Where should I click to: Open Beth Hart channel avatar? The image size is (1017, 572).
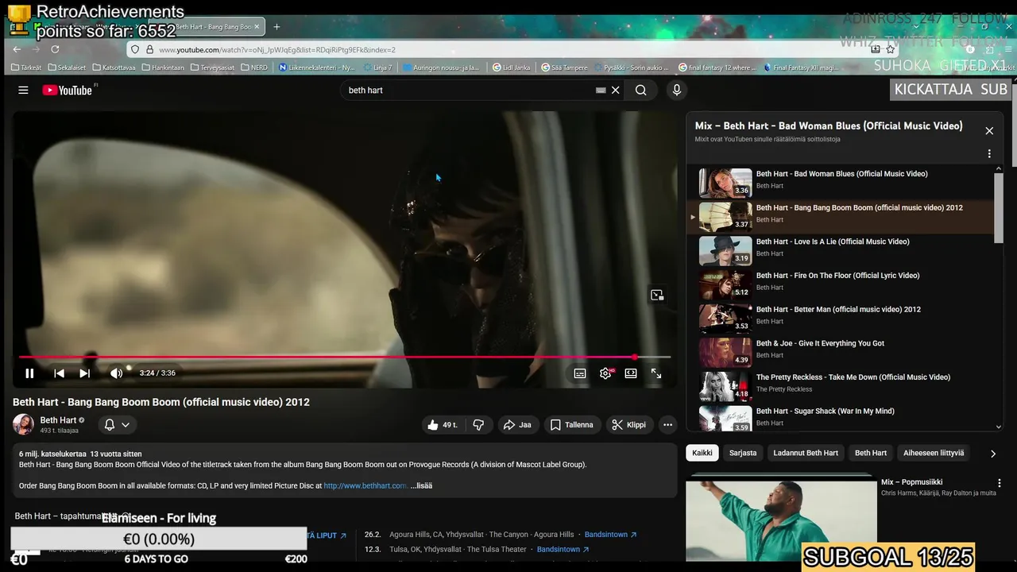point(23,424)
